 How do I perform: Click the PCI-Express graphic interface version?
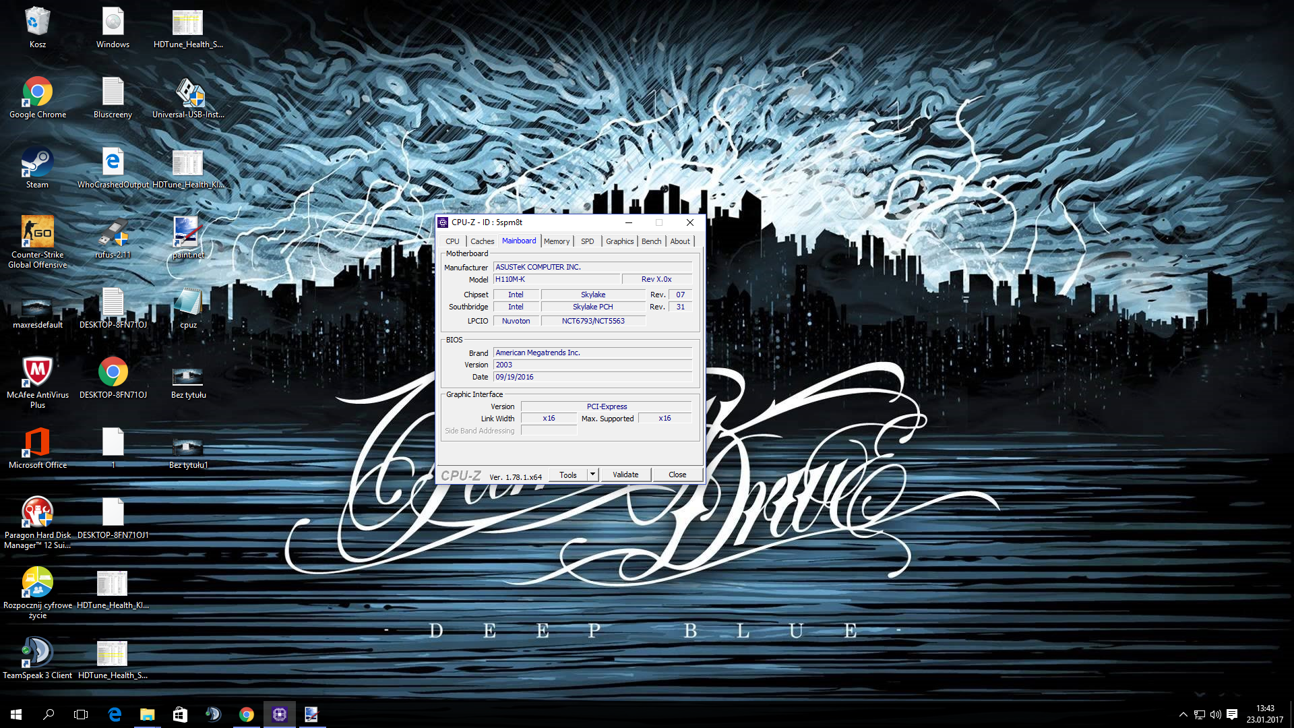[x=607, y=406]
